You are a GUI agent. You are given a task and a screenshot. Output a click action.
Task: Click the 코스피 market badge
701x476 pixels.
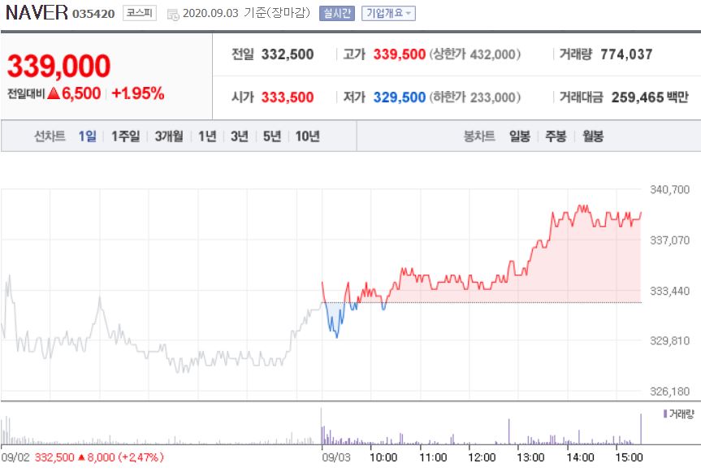[x=140, y=13]
